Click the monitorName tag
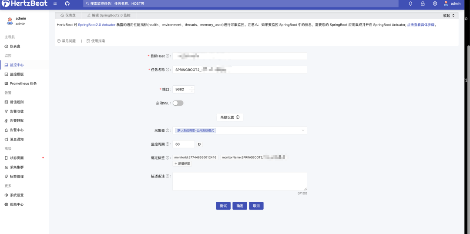The width and height of the screenshot is (470, 234). 253,157
